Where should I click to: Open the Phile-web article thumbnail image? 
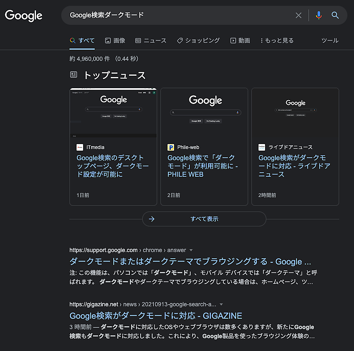tap(204, 113)
